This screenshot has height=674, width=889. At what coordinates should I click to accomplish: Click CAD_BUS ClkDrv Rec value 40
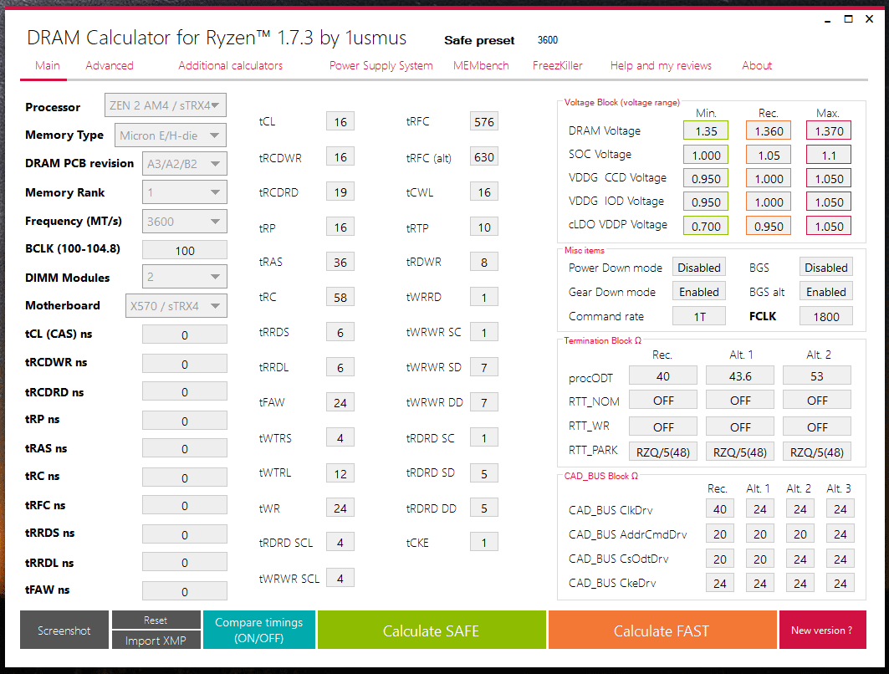(720, 508)
